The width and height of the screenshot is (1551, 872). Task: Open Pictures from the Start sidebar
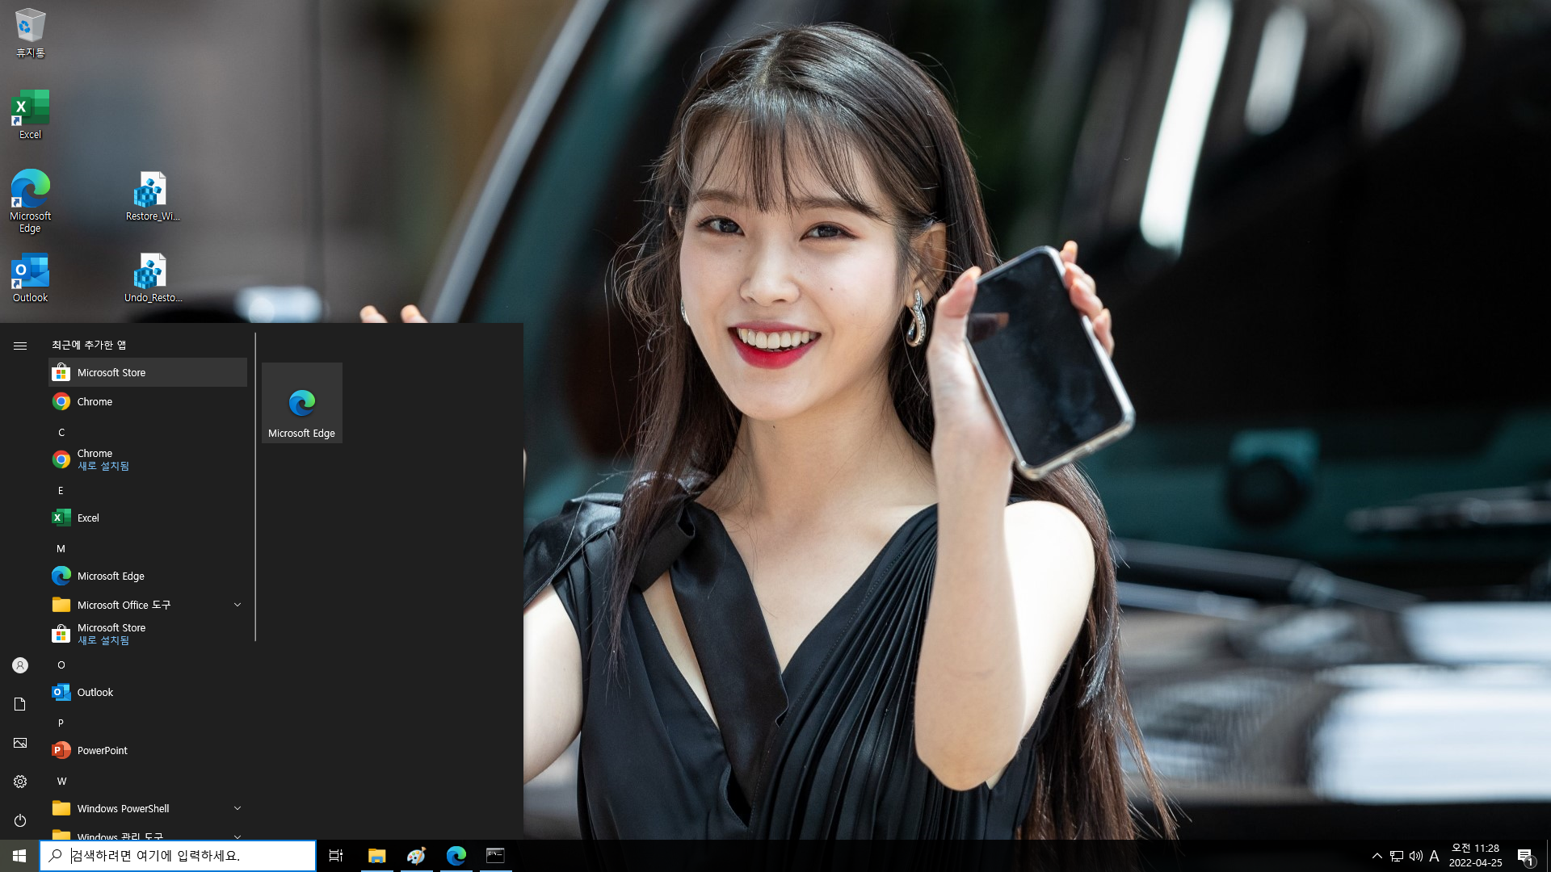point(20,743)
